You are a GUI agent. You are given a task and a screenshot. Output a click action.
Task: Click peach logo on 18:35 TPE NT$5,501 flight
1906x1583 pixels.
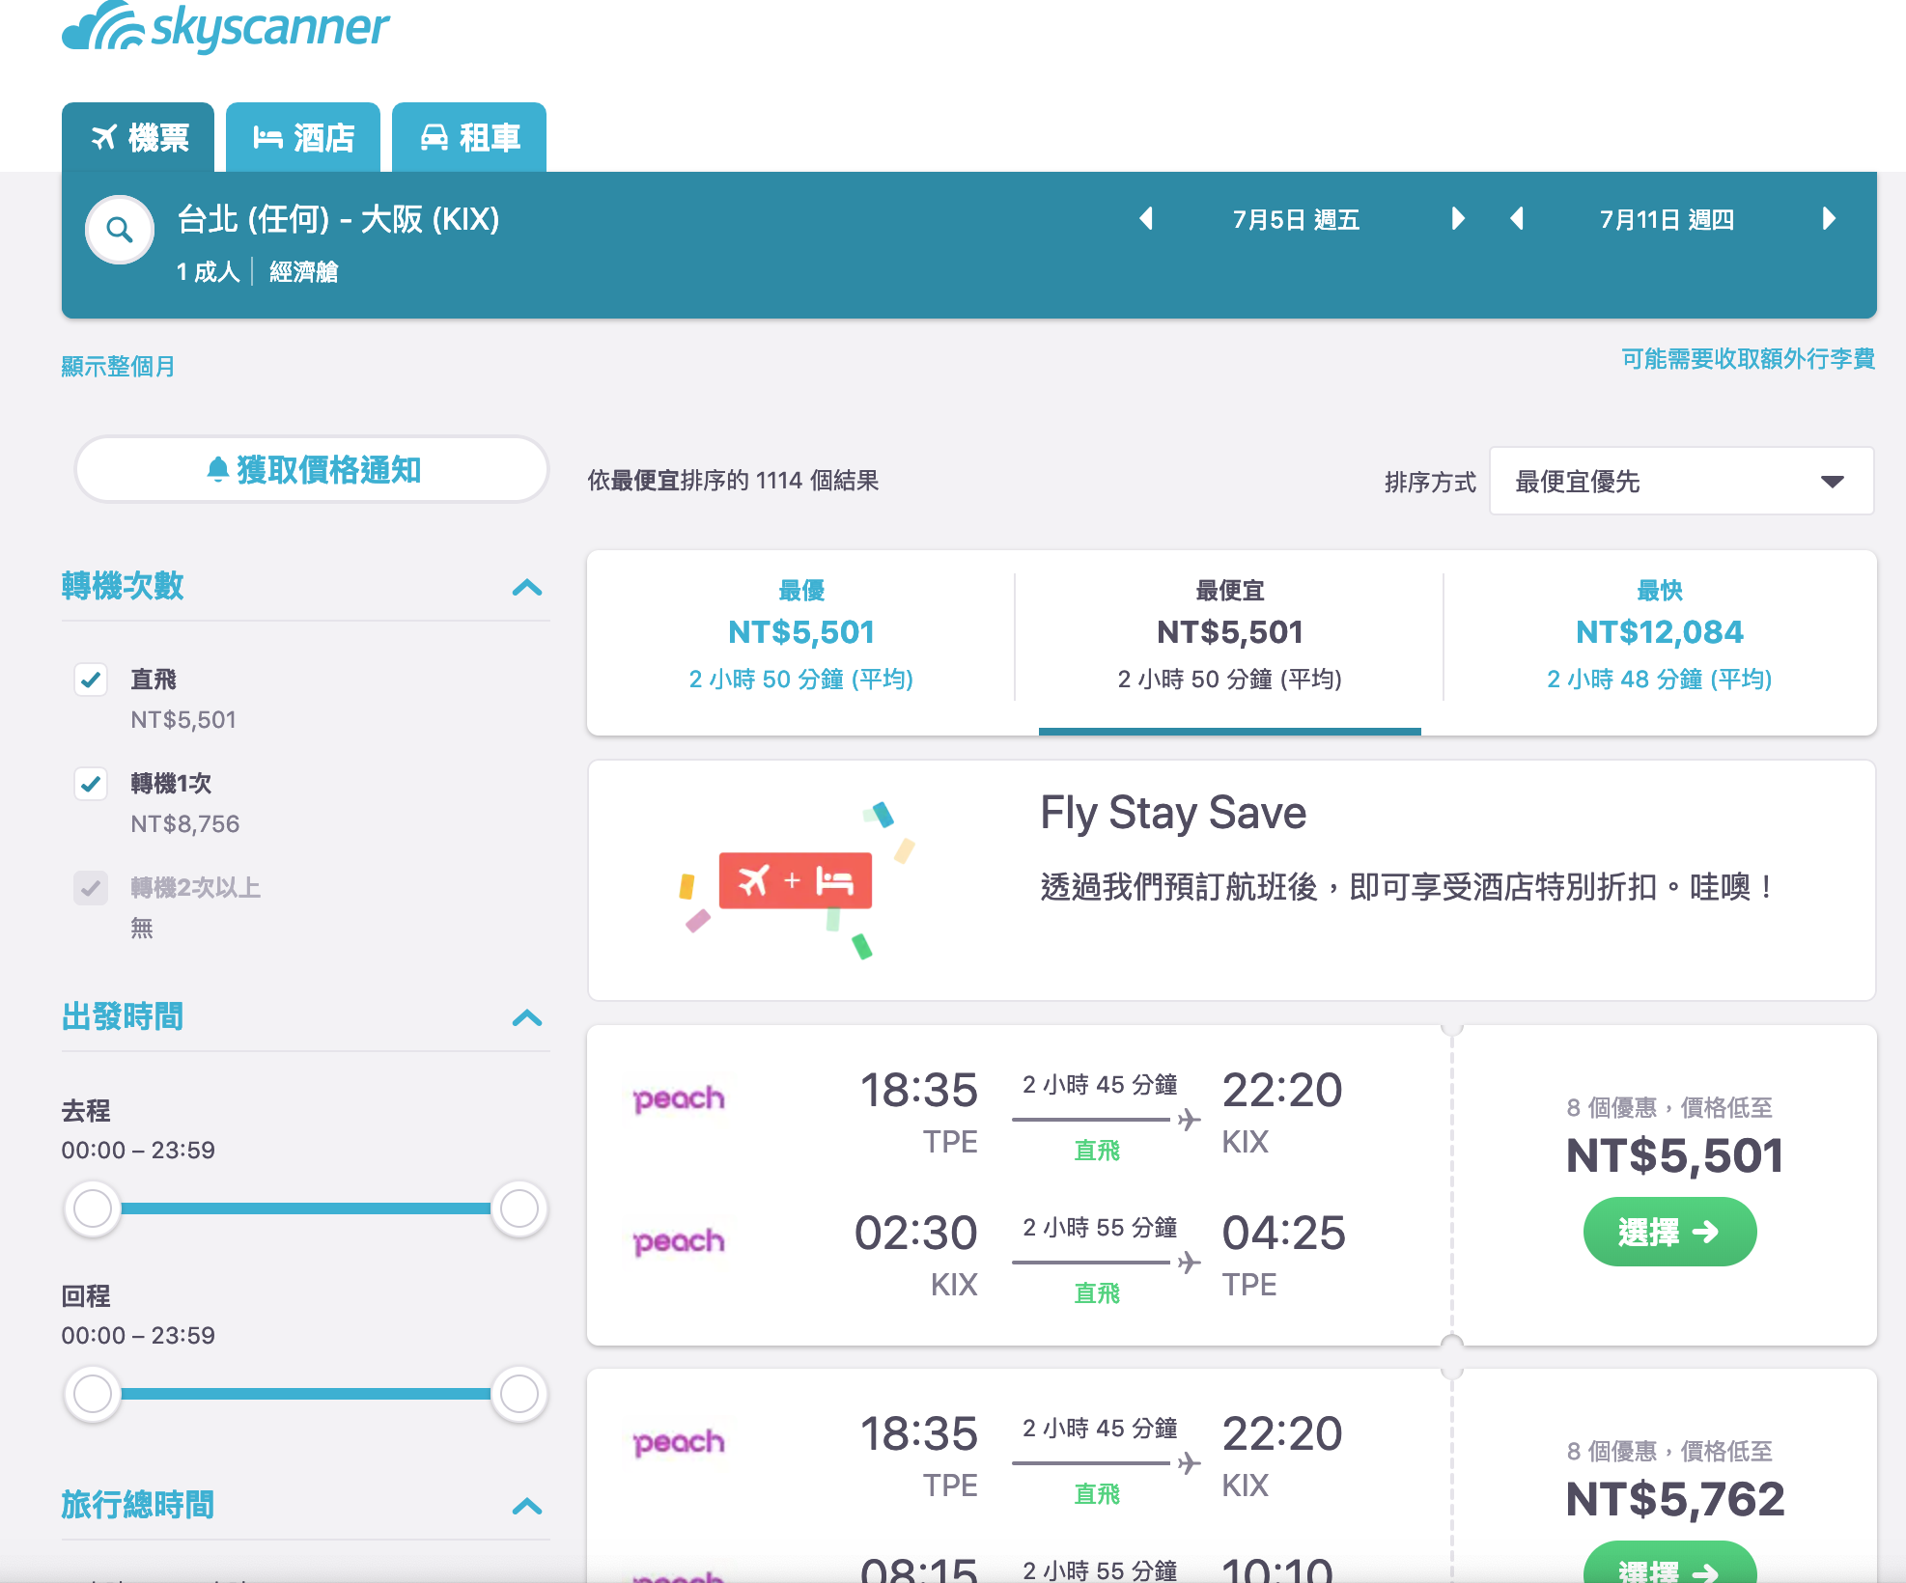click(x=679, y=1098)
